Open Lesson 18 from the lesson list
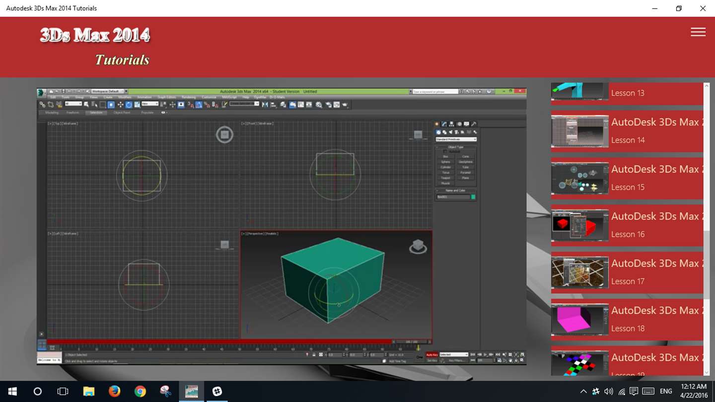Screen dimensions: 715x402 [x=627, y=320]
